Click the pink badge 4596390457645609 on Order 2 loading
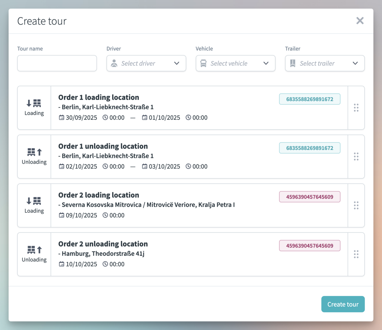Screen dimensions: 382x330 coord(309,197)
